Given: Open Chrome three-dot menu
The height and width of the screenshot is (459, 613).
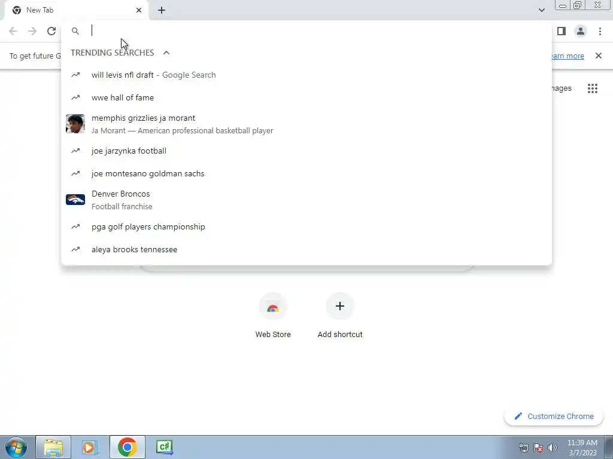Looking at the screenshot, I should pos(600,31).
